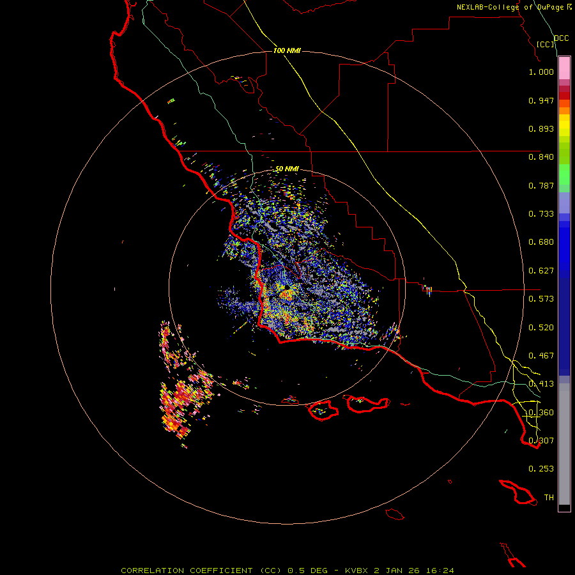Click the 1.000 legend value

pos(541,72)
